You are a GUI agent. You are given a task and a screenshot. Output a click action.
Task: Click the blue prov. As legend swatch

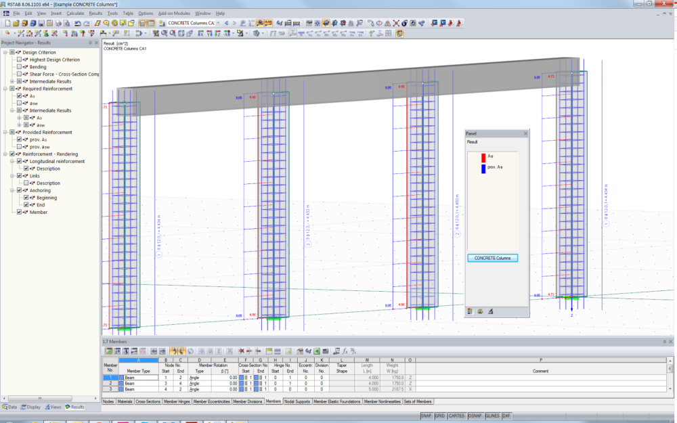483,169
